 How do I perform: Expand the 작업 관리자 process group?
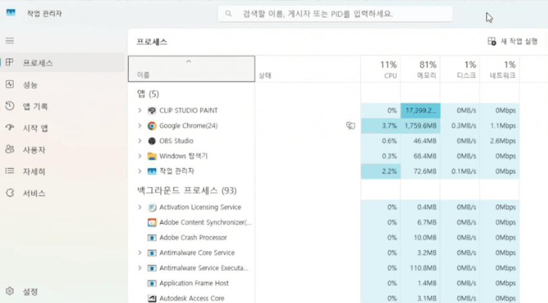(140, 171)
